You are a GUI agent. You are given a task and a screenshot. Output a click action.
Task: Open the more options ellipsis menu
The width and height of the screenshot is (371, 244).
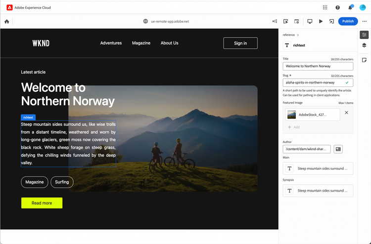pyautogui.click(x=365, y=21)
